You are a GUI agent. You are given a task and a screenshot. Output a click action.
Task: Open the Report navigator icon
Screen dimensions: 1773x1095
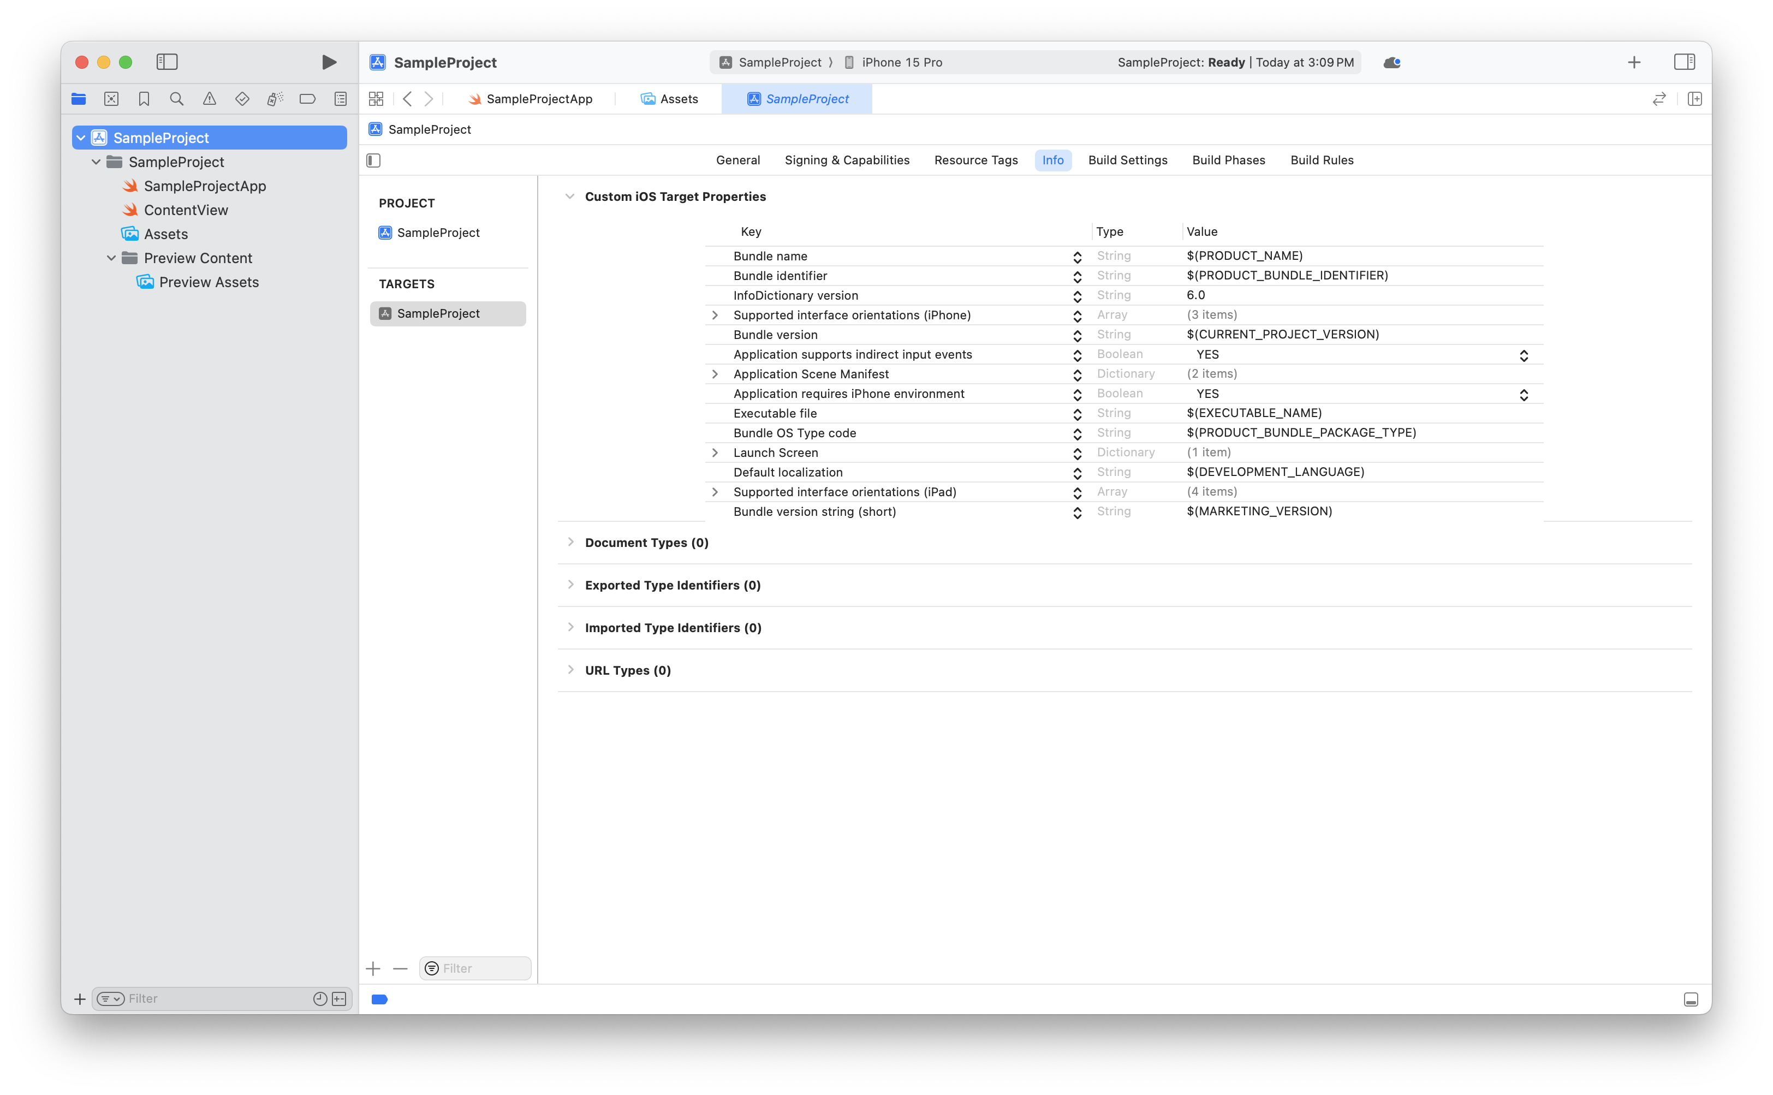pos(341,99)
